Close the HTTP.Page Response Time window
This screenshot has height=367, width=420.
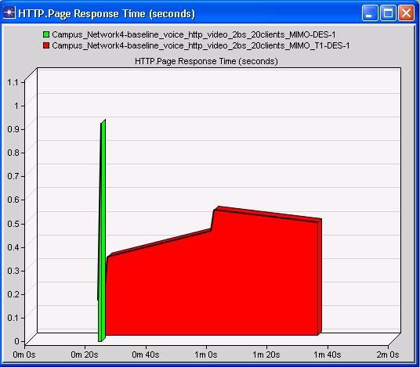[x=406, y=13]
